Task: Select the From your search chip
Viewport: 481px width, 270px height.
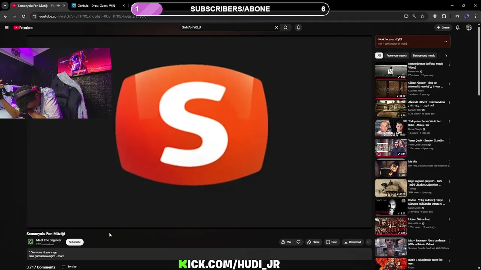Action: [397, 55]
